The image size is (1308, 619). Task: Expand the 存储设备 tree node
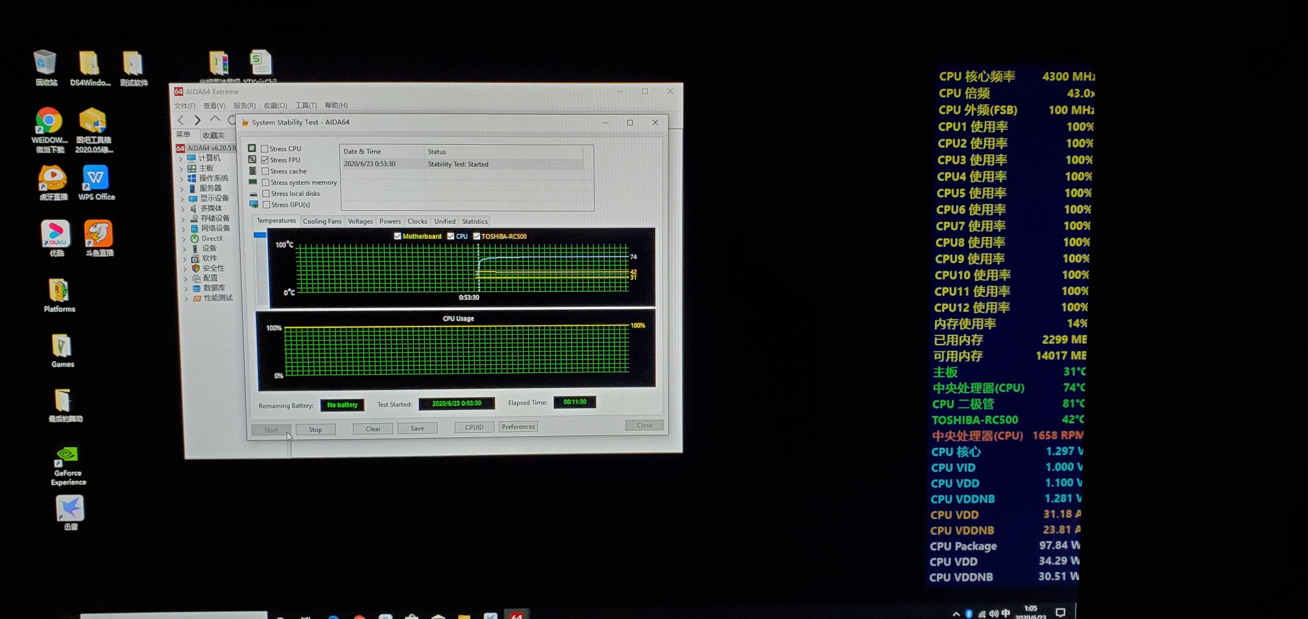click(x=184, y=219)
